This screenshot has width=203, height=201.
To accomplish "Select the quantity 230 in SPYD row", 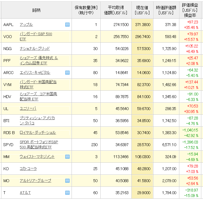I will [94, 145].
